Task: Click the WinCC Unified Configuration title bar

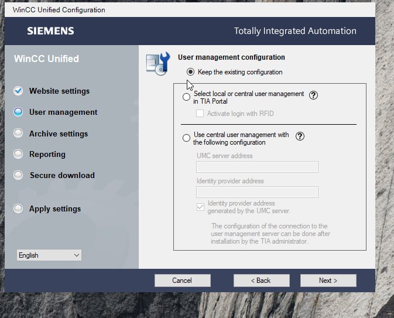Action: point(190,10)
